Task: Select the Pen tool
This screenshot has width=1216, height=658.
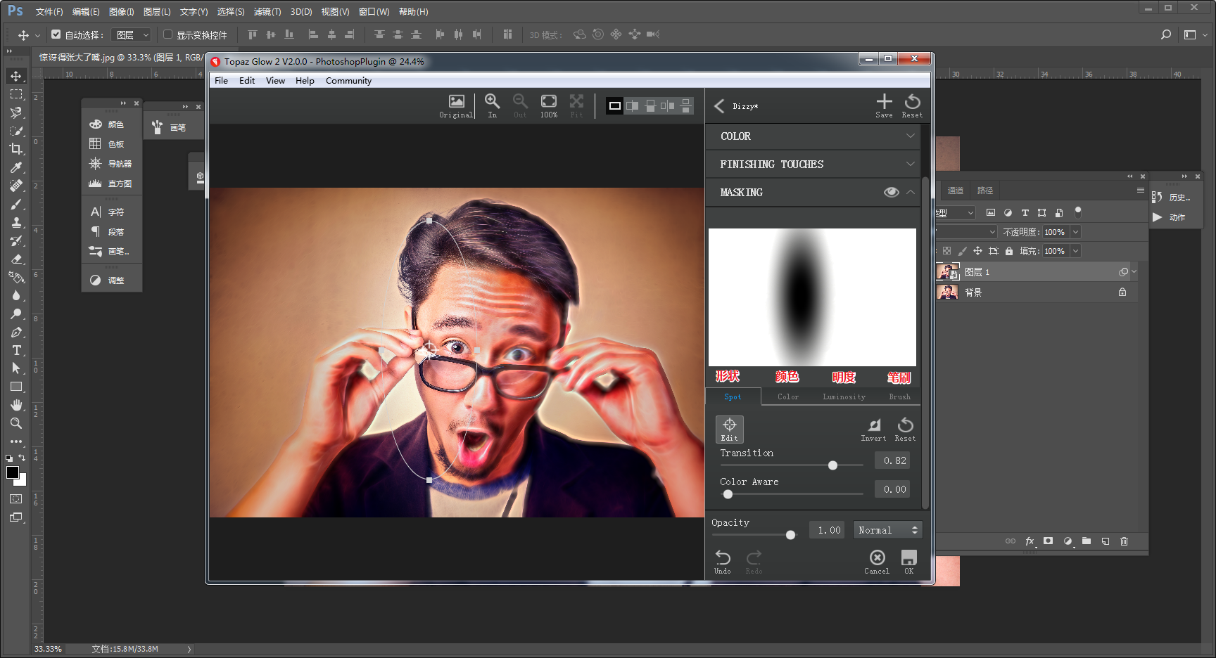Action: (16, 332)
